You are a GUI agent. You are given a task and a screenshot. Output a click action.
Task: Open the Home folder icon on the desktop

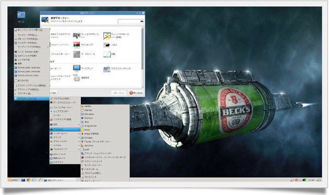coord(21,15)
